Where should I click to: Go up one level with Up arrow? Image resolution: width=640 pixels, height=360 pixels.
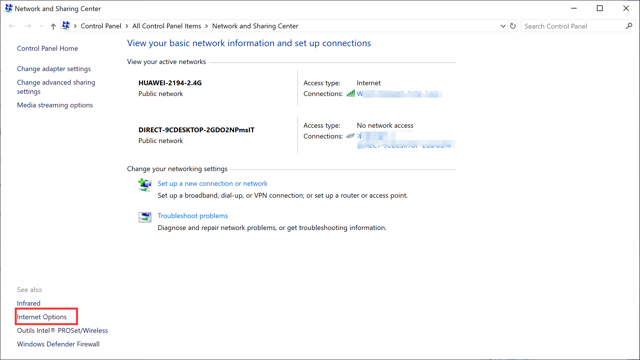53,26
